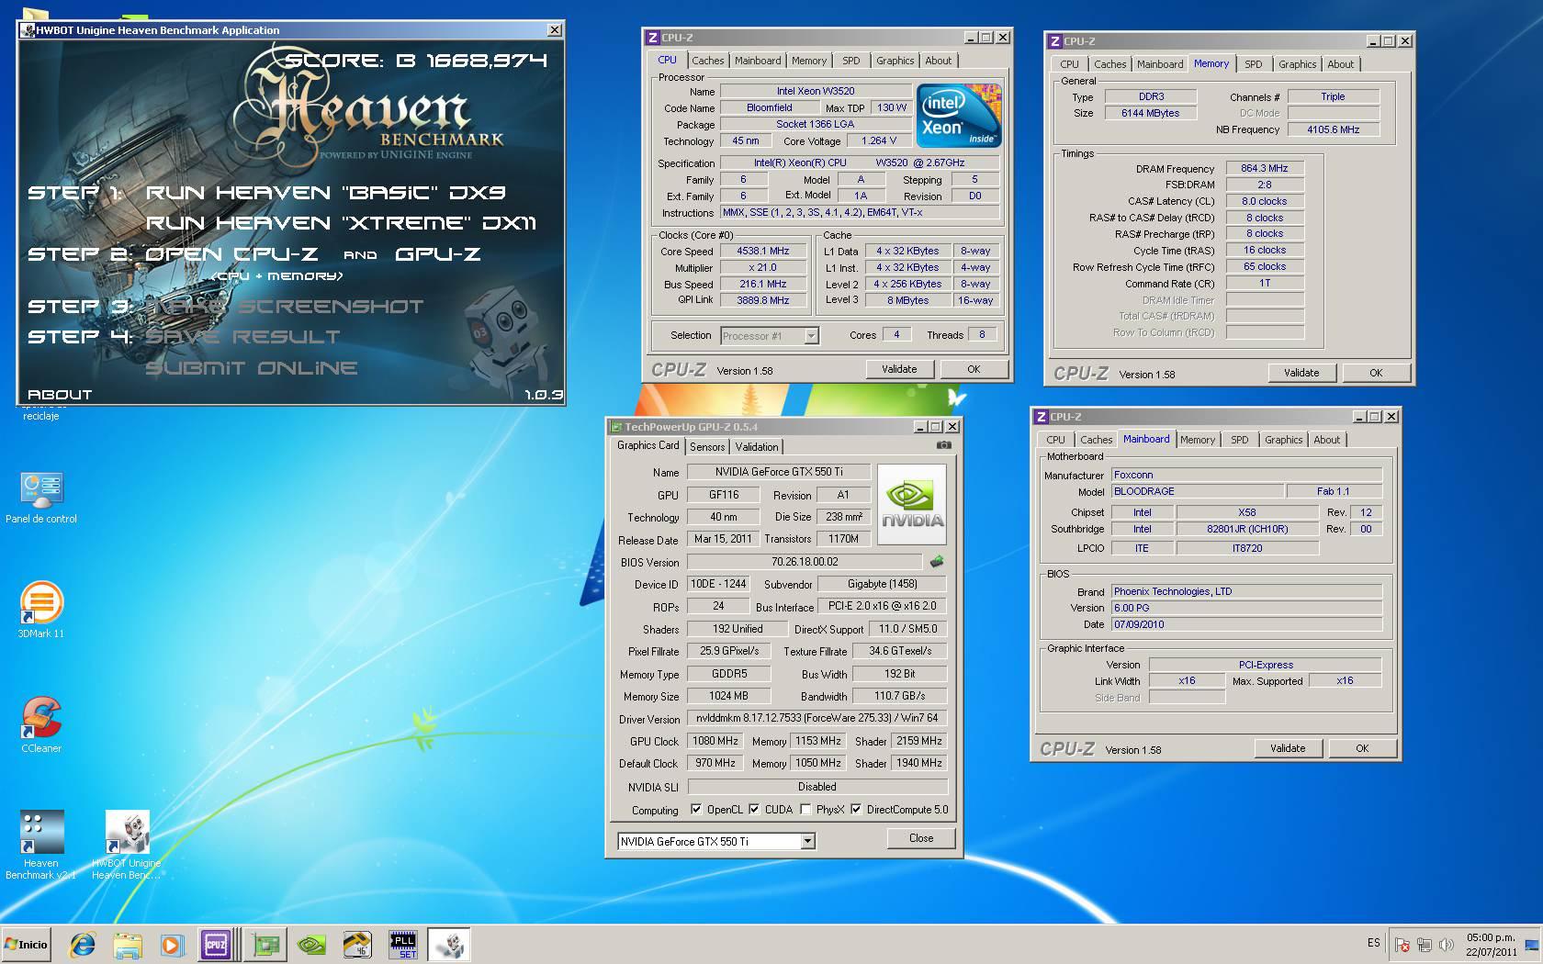This screenshot has width=1543, height=964.
Task: Click the ES language indicator in taskbar
Action: (1374, 943)
